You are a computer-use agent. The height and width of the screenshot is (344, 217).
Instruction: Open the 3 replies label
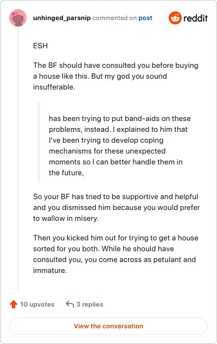pos(90,304)
